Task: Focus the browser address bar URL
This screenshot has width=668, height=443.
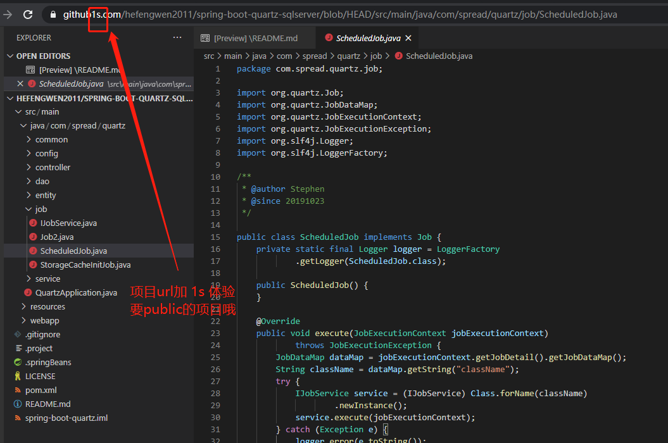Action: (x=340, y=15)
